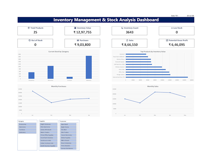Click the dashboard title banner
Image resolution: width=216 pixels, height=167 pixels.
pos(106,20)
